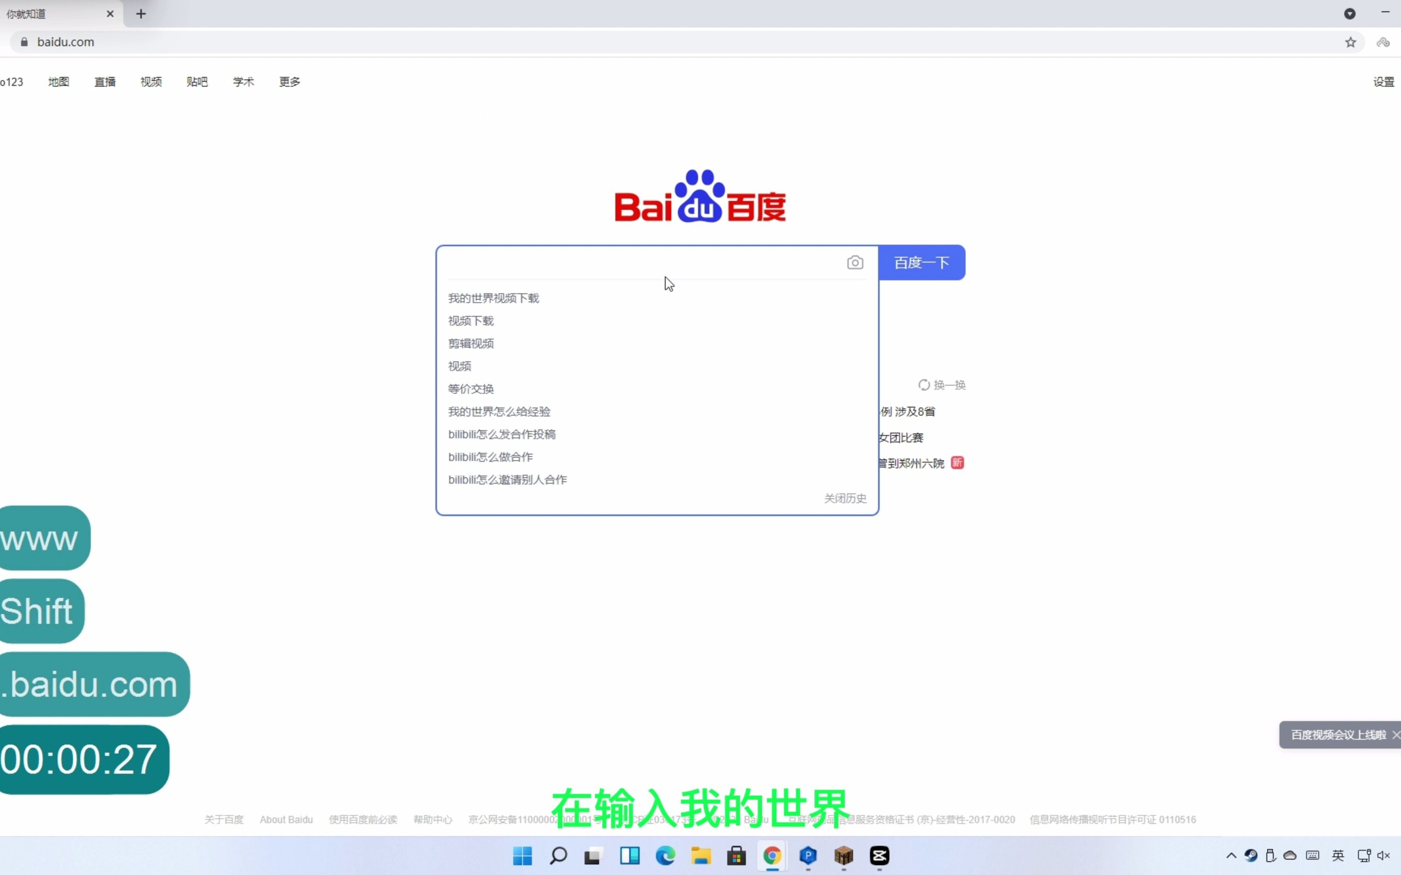Open the 学术 navigation link
The height and width of the screenshot is (875, 1401).
tap(243, 81)
